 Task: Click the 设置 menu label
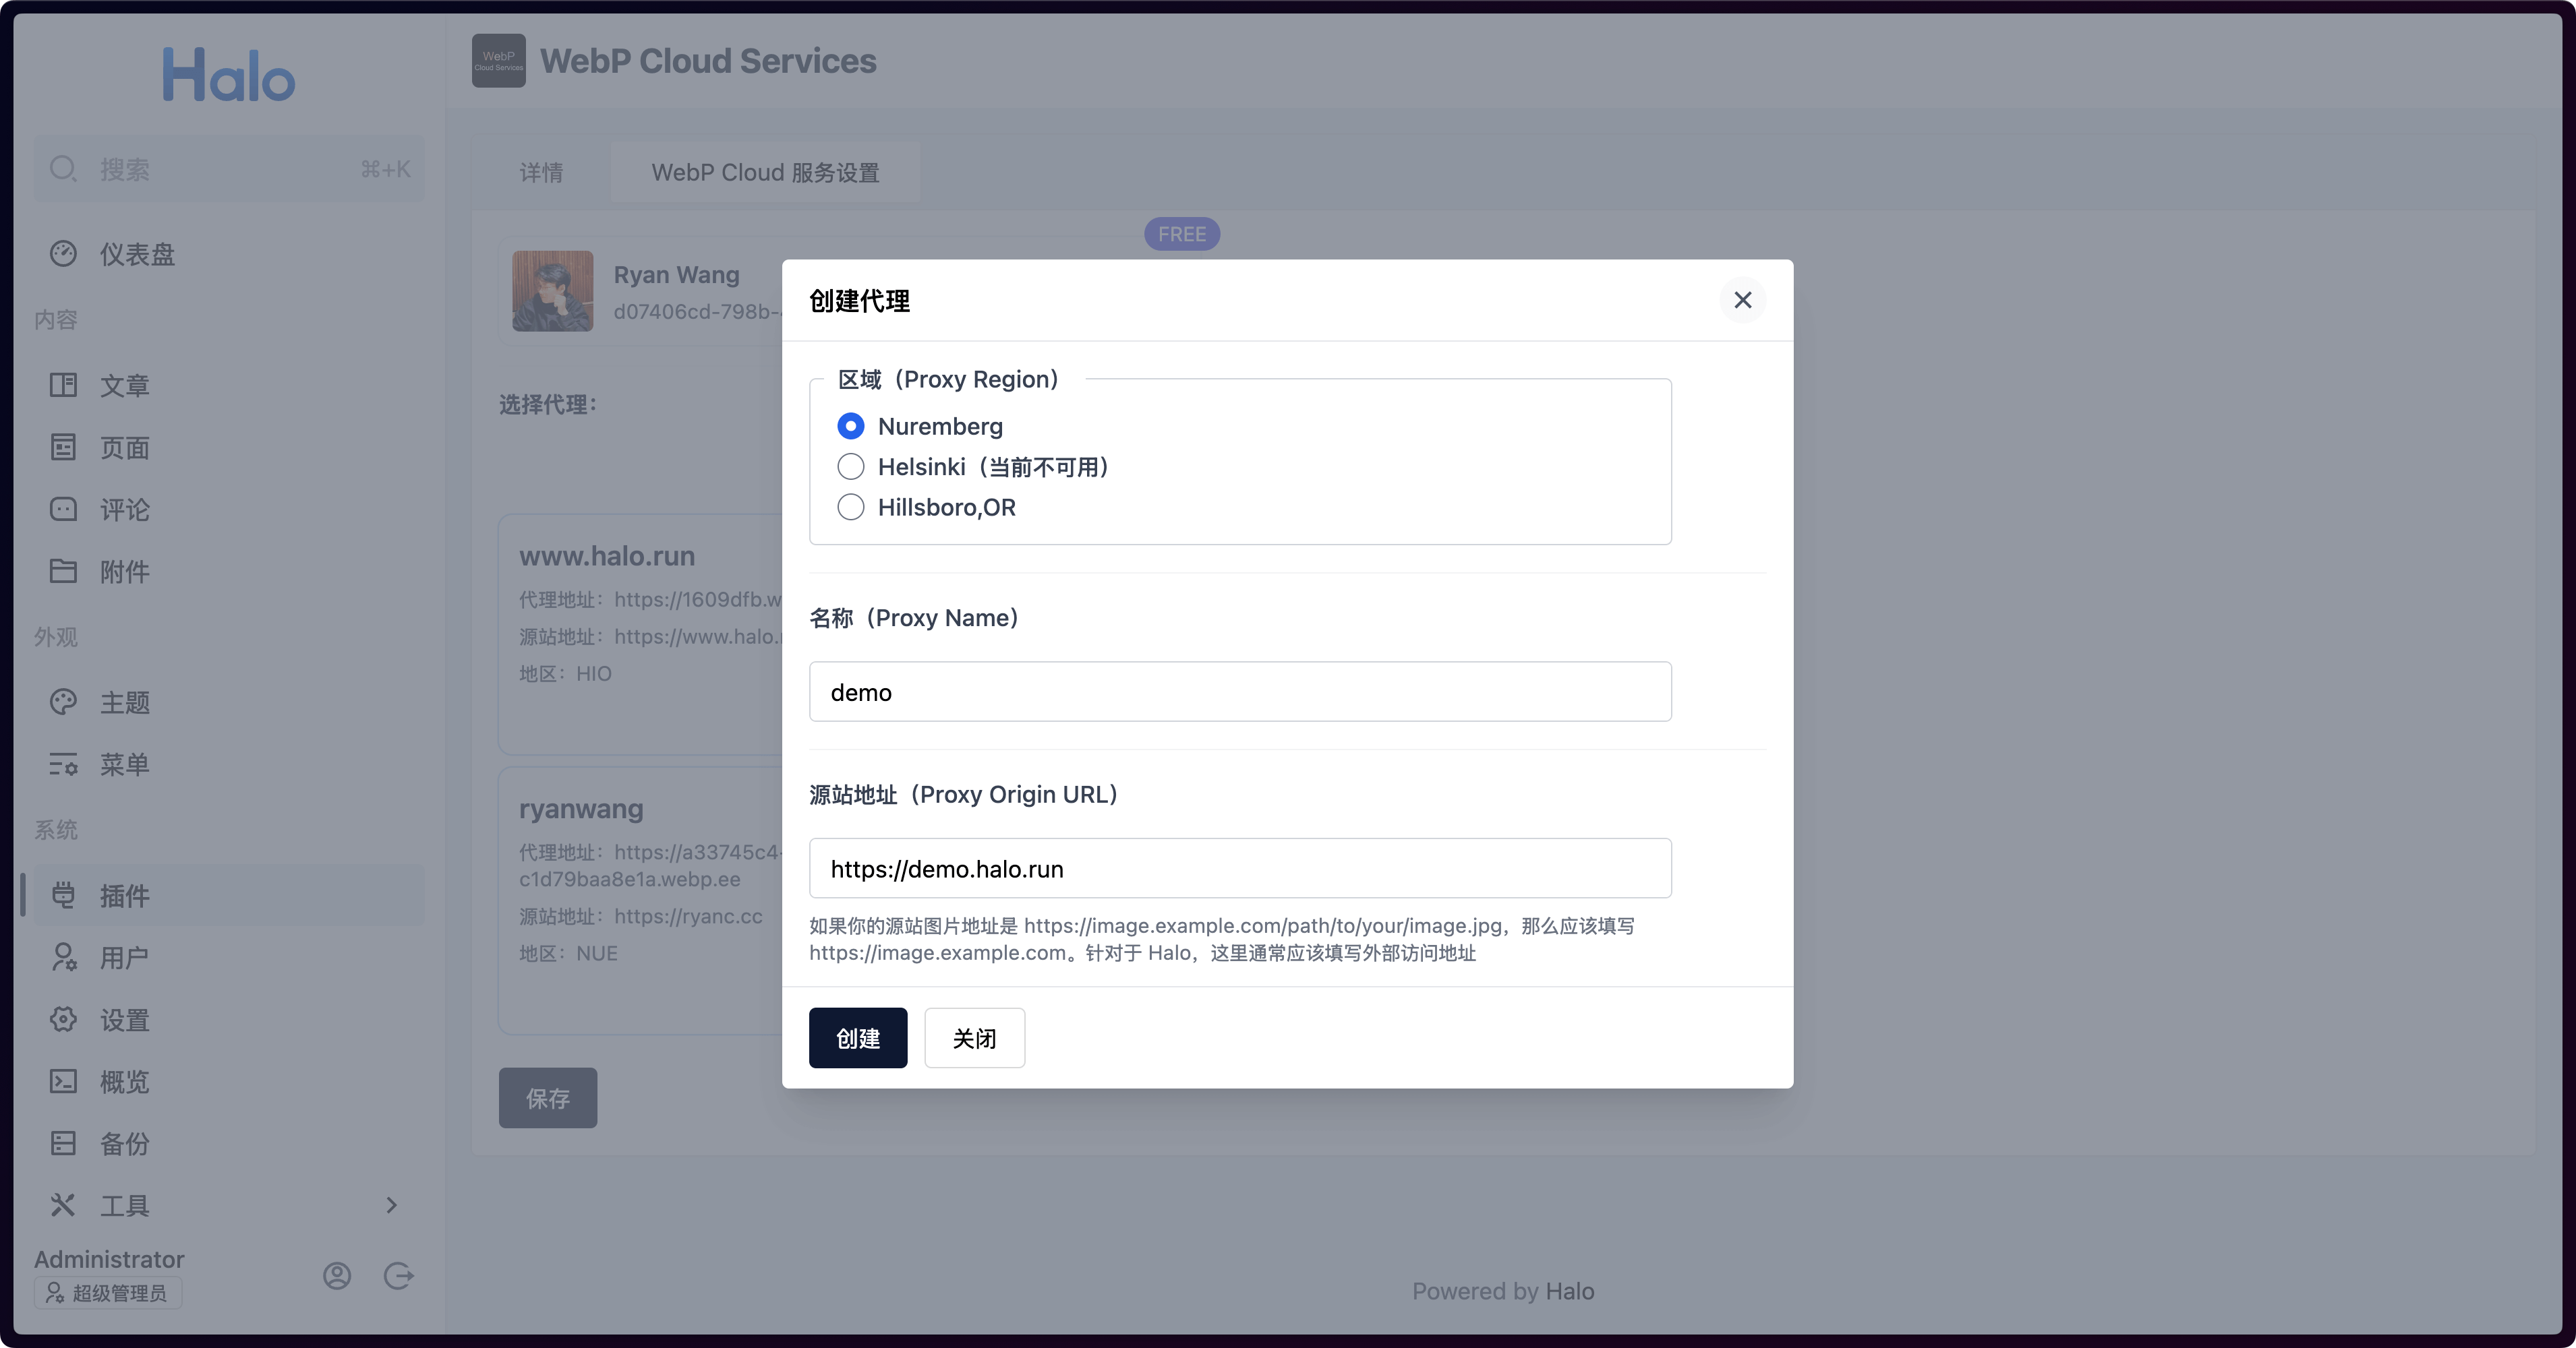125,1020
